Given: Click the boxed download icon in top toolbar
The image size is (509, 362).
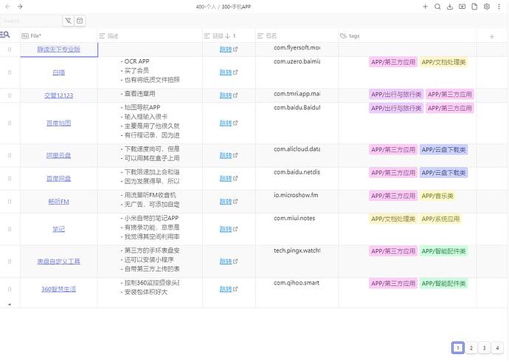Looking at the screenshot, I should [x=462, y=7].
